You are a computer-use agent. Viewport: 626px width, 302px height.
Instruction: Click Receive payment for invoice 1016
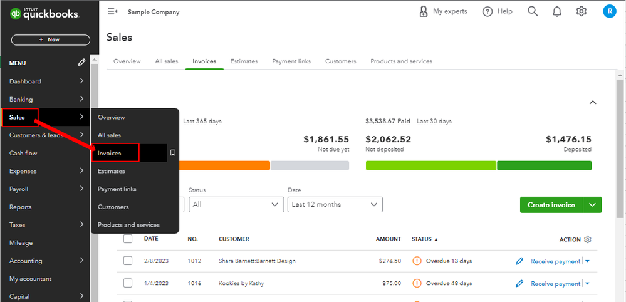(555, 284)
